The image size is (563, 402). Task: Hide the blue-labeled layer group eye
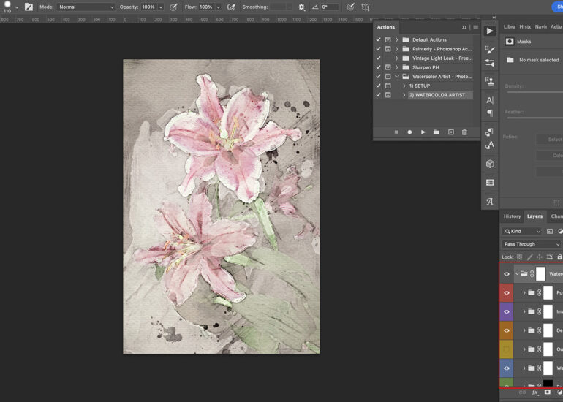pyautogui.click(x=507, y=368)
